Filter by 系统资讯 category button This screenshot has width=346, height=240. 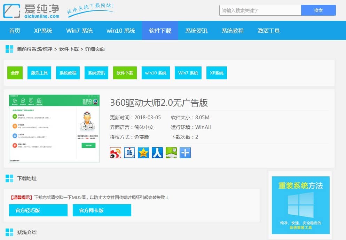tap(96, 73)
